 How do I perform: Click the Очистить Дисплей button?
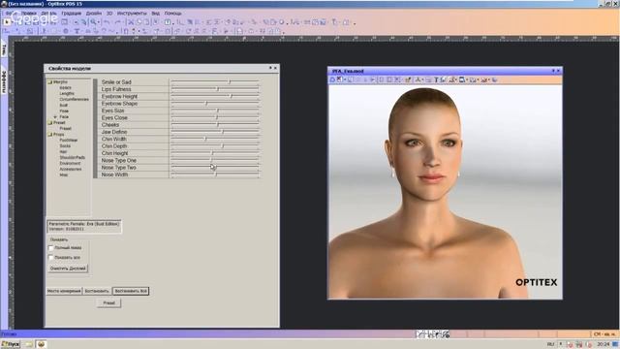point(68,269)
